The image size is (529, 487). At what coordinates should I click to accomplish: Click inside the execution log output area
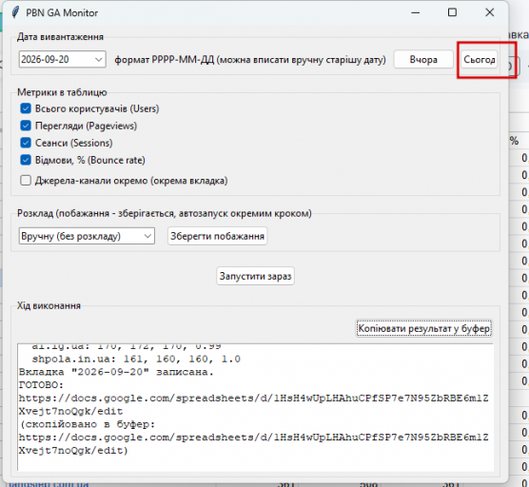coord(255,407)
